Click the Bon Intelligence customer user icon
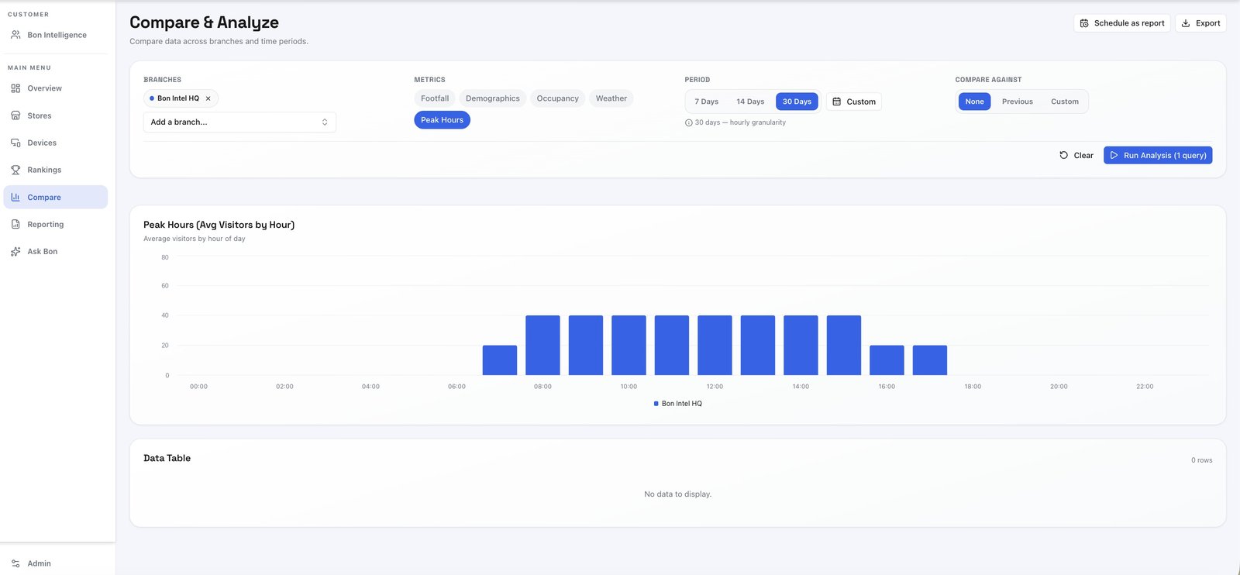 click(15, 35)
